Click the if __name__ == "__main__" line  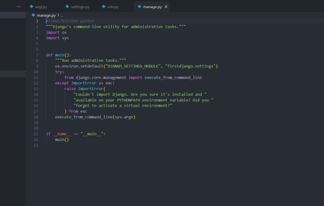tap(76, 134)
